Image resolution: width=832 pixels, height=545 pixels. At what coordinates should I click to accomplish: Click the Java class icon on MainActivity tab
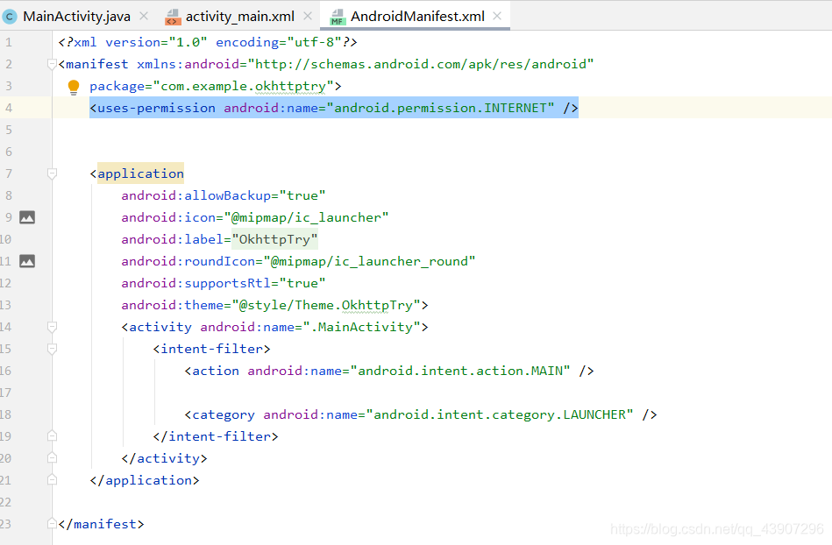click(10, 17)
